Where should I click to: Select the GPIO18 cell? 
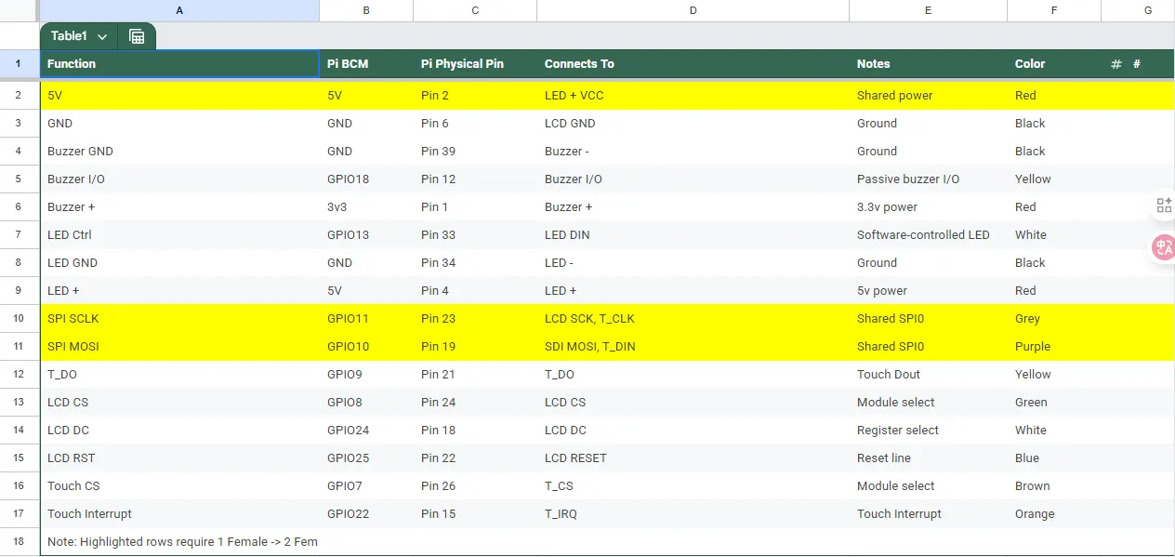click(x=348, y=179)
